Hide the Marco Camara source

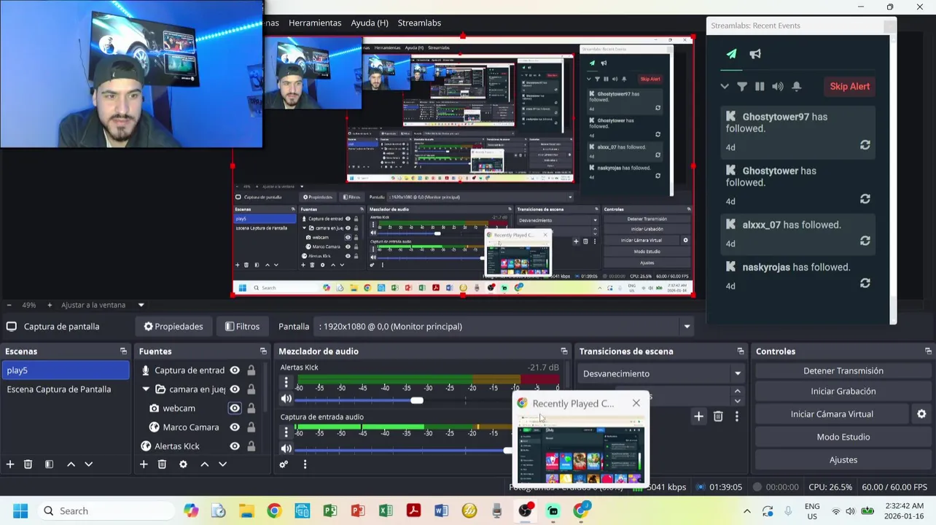(x=235, y=427)
